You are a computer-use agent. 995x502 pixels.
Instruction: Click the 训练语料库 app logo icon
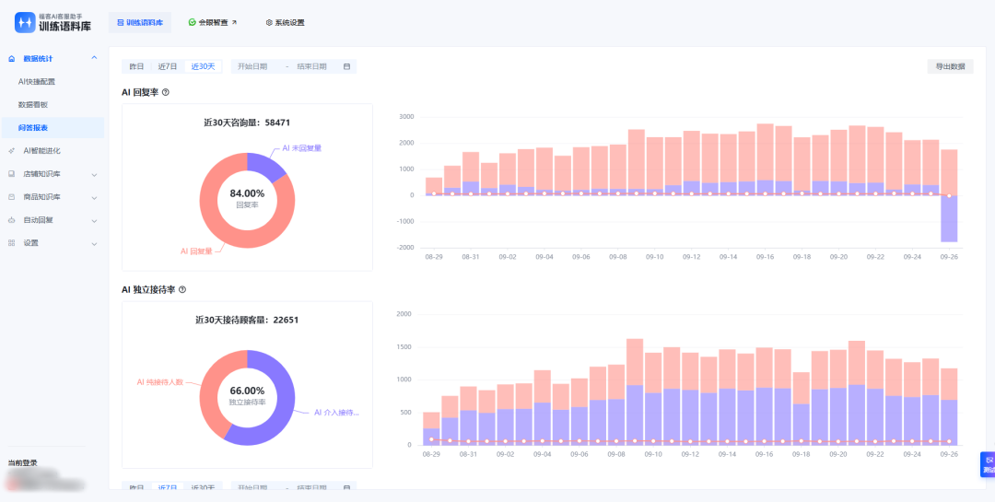[26, 22]
